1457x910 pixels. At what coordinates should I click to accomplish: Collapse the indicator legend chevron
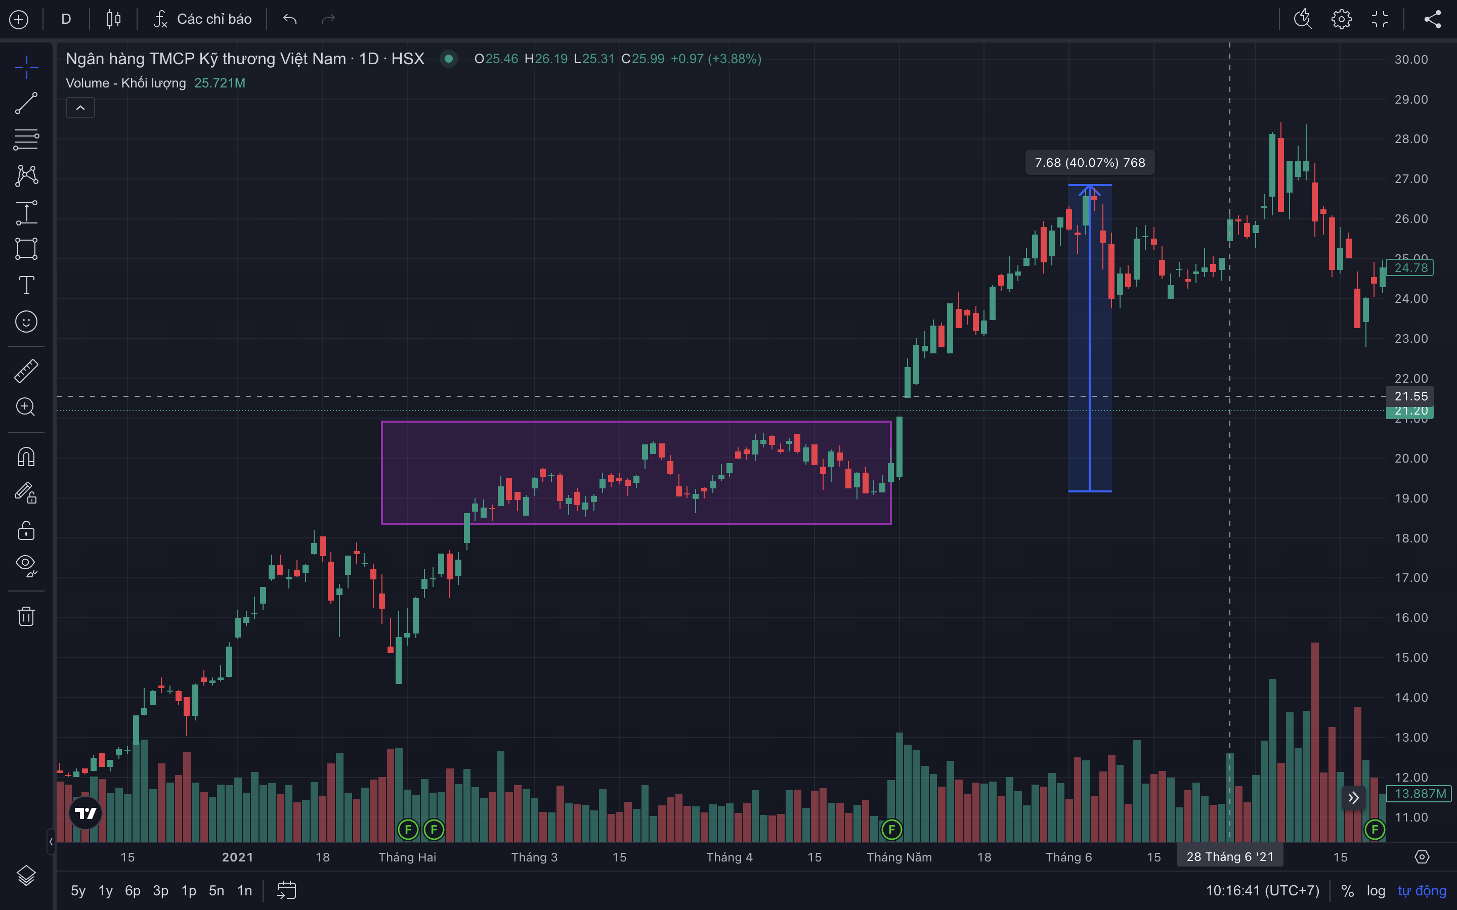click(80, 108)
